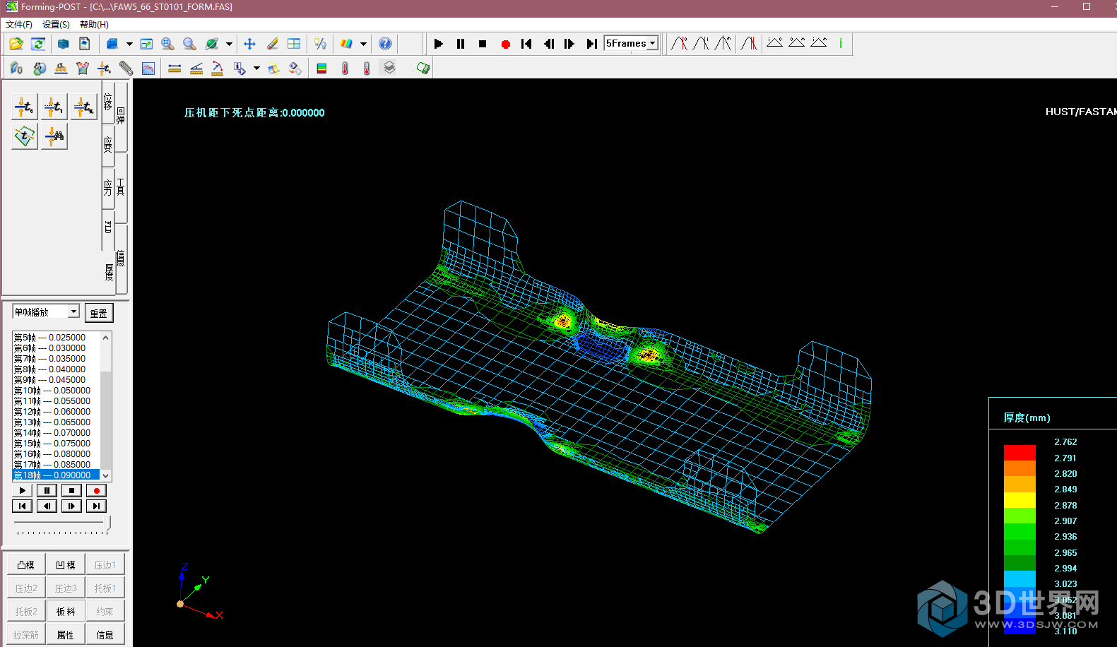The image size is (1117, 647).
Task: Open the rotate tool dropdown arrow
Action: coord(229,44)
